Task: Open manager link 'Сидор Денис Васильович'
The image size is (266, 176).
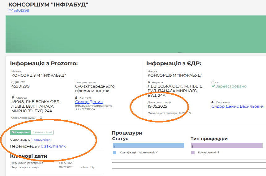Action: (x=238, y=106)
